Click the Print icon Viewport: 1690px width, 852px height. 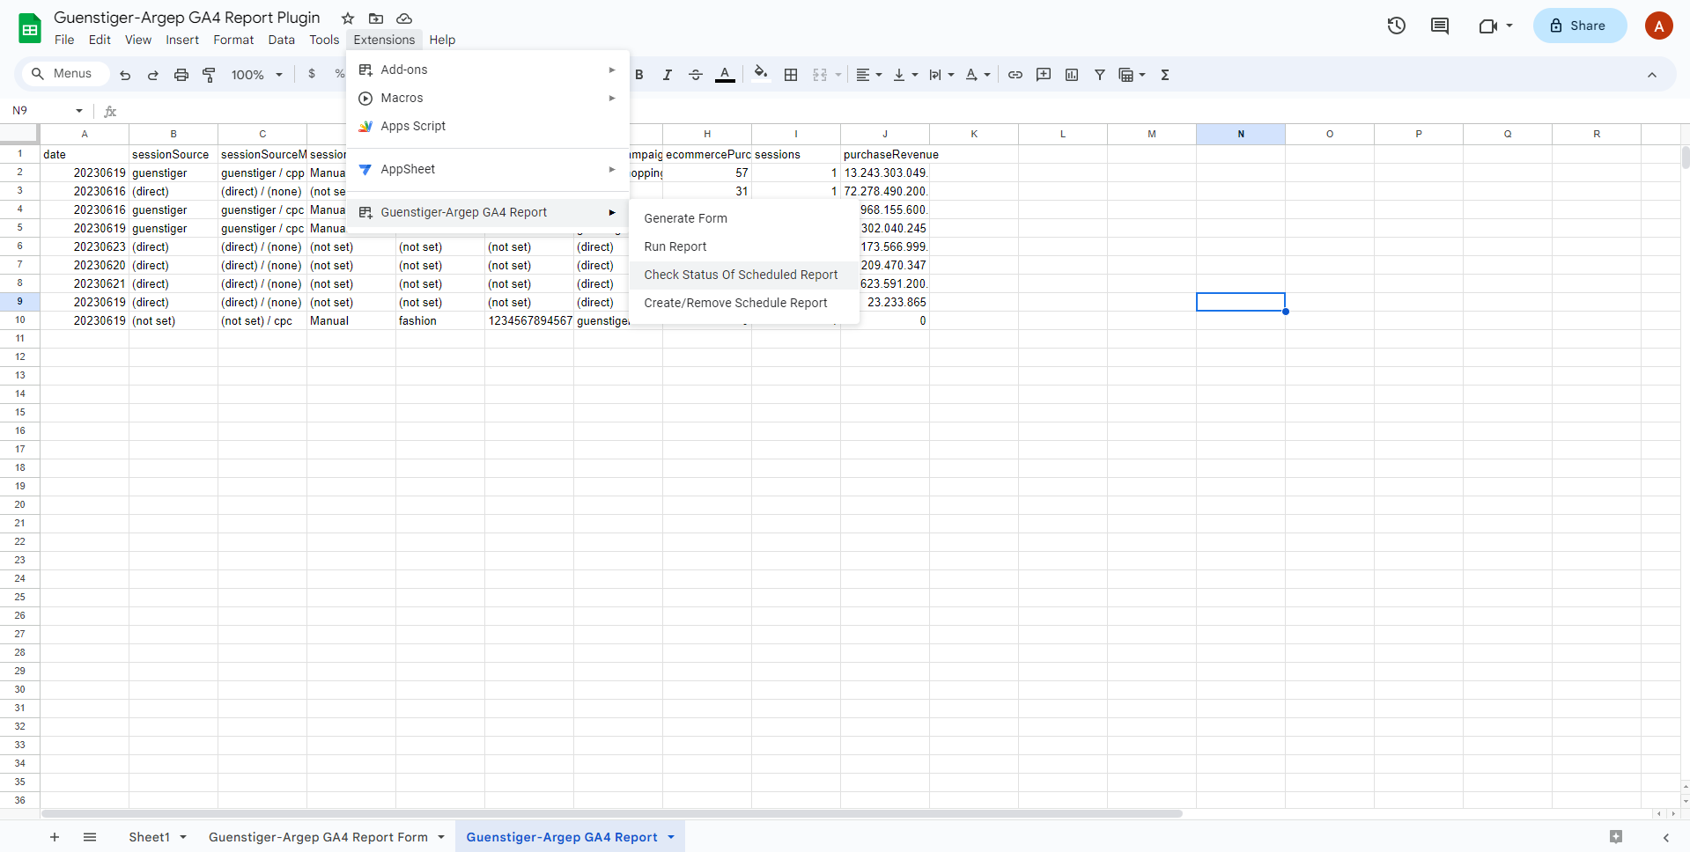coord(181,75)
